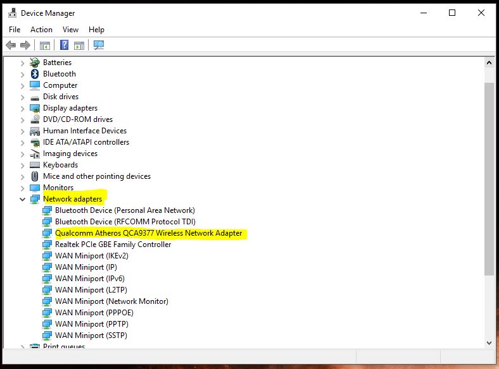Select Qualcomm Atheros QCA9377 Wireless Network Adapter
499x369 pixels.
(x=149, y=233)
